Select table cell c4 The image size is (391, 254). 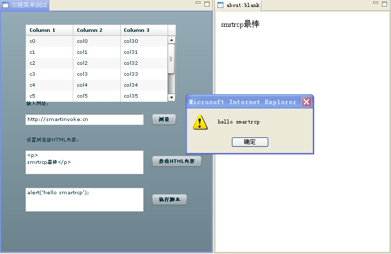click(49, 85)
